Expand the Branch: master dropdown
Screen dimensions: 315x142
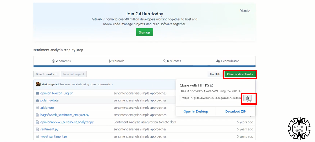coord(46,74)
